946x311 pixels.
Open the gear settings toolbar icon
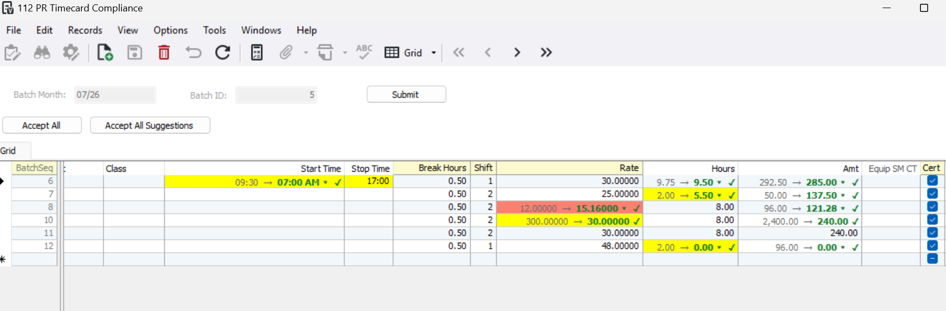[71, 53]
